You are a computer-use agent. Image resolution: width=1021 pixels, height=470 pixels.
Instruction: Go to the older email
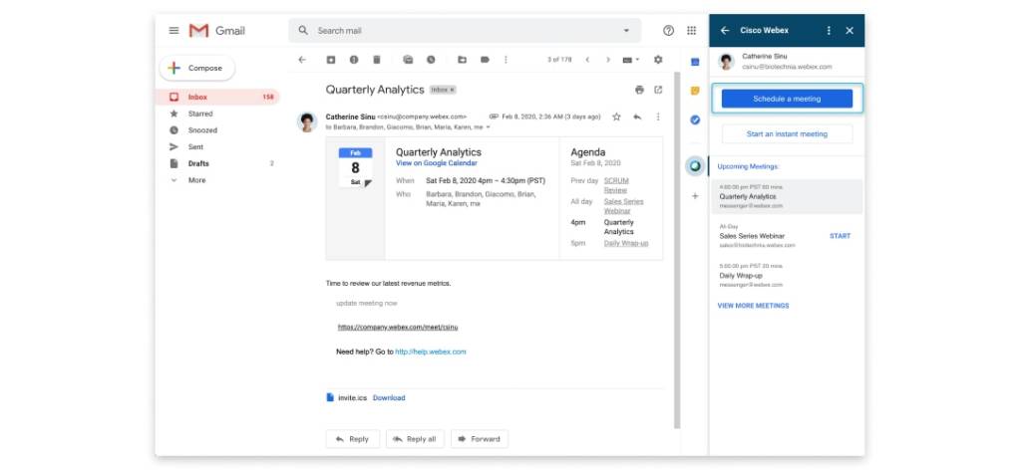(608, 59)
